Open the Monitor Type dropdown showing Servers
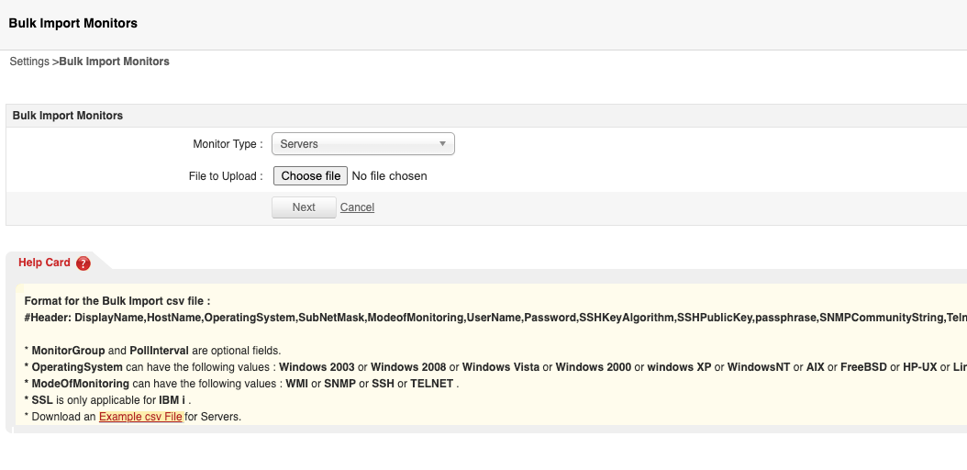Image resolution: width=967 pixels, height=470 pixels. (x=362, y=144)
